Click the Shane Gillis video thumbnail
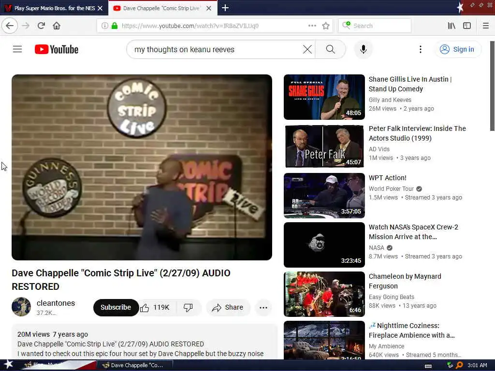The height and width of the screenshot is (371, 495). (x=324, y=97)
